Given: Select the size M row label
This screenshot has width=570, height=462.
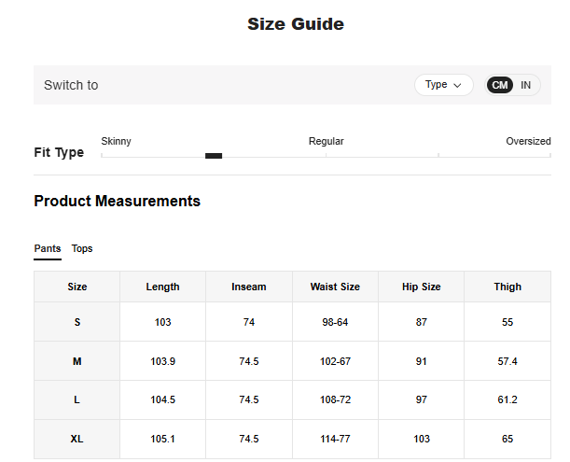Looking at the screenshot, I should (x=77, y=361).
